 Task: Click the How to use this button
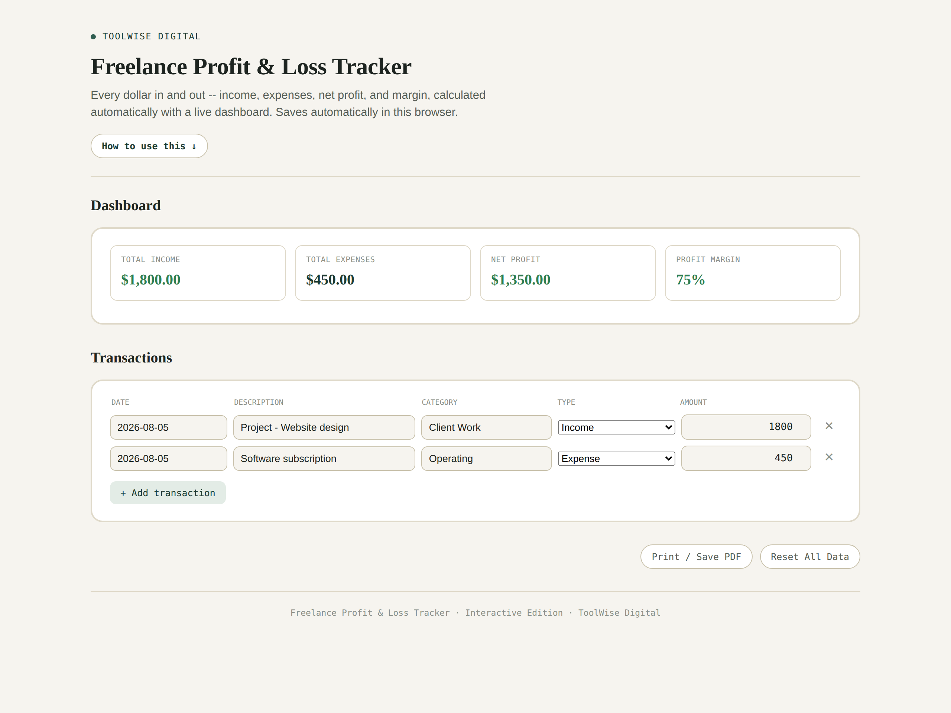(149, 146)
